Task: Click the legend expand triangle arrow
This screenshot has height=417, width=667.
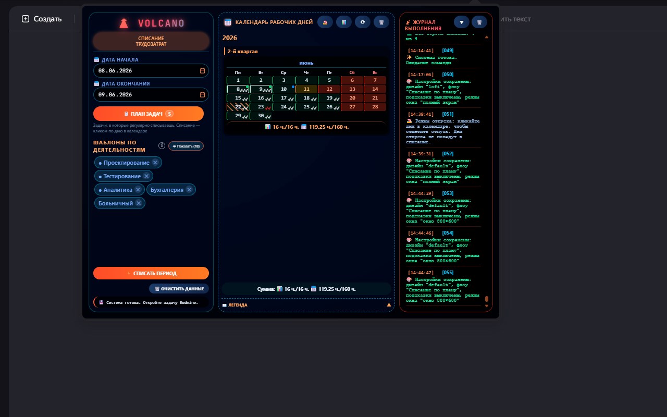Action: point(389,304)
